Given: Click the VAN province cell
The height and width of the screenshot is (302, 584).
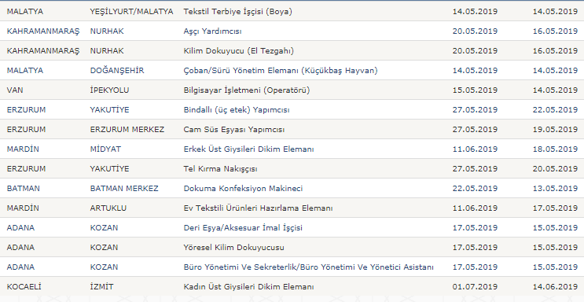Looking at the screenshot, I should tap(15, 90).
